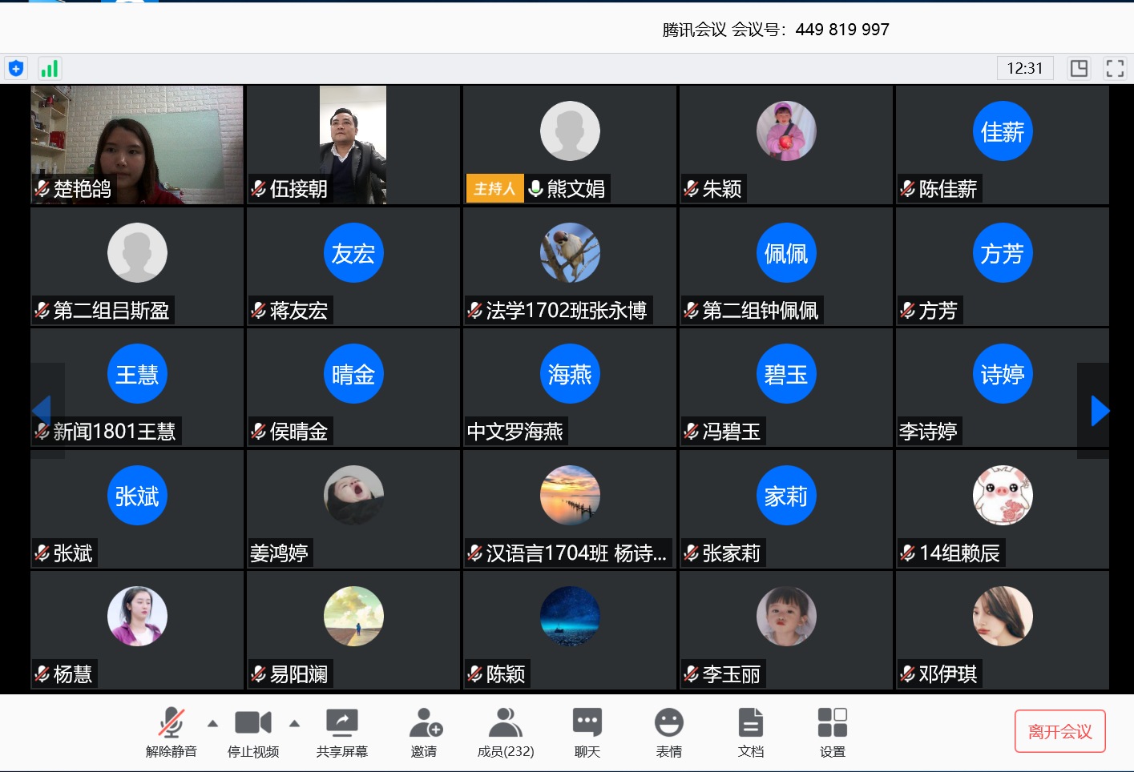Select the host 熊文娟's video tile

570,144
